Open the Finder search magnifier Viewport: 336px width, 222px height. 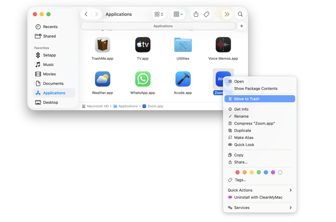point(240,14)
